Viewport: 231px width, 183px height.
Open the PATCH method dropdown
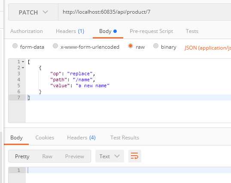pos(33,12)
